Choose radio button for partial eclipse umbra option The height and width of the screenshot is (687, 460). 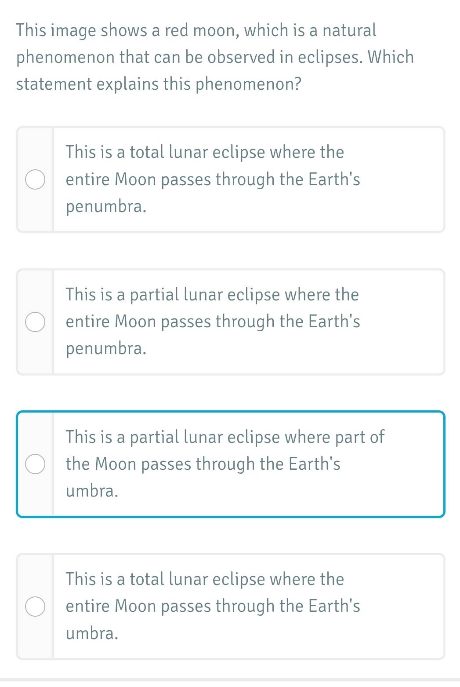coord(35,464)
